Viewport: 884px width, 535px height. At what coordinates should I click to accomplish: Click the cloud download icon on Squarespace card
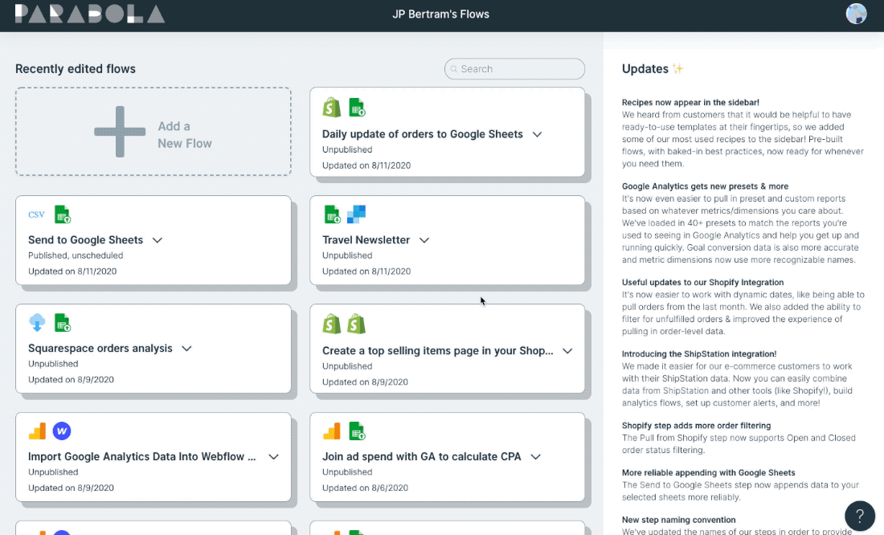coord(37,322)
